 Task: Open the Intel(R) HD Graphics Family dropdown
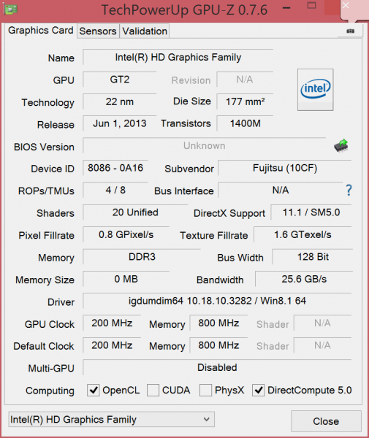tap(112, 419)
